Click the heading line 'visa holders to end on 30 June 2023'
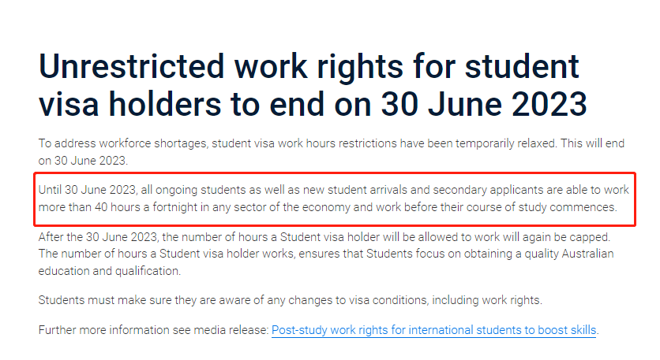The height and width of the screenshot is (360, 660). pyautogui.click(x=313, y=105)
